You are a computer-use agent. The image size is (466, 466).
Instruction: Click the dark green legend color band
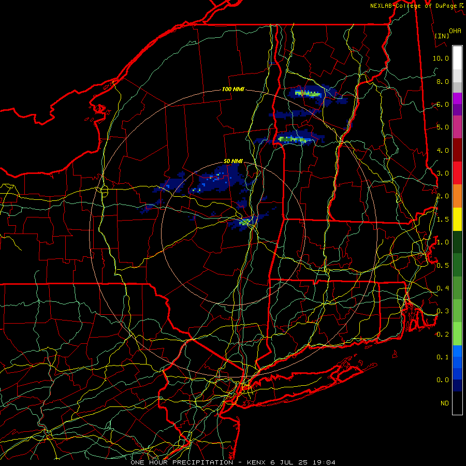tap(457, 242)
